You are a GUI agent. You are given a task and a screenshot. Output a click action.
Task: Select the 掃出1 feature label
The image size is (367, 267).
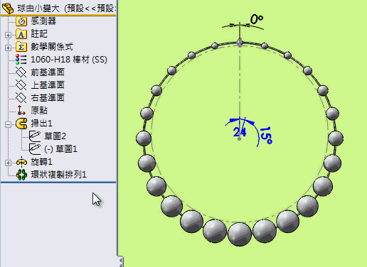pos(41,124)
